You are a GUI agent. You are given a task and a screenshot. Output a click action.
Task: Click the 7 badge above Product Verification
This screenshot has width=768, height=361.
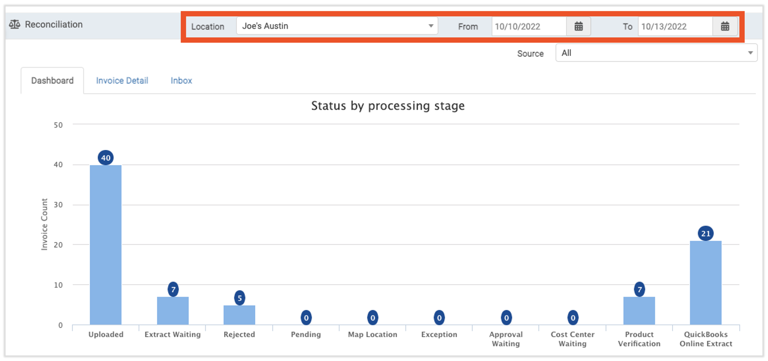coord(639,290)
